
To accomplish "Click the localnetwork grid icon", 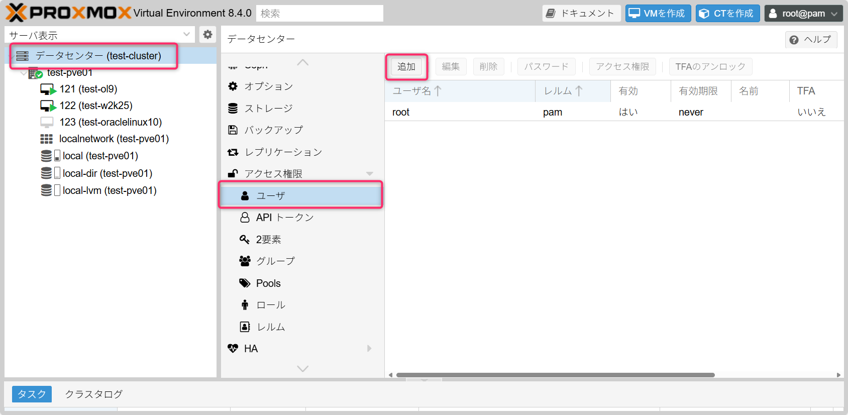I will 46,139.
